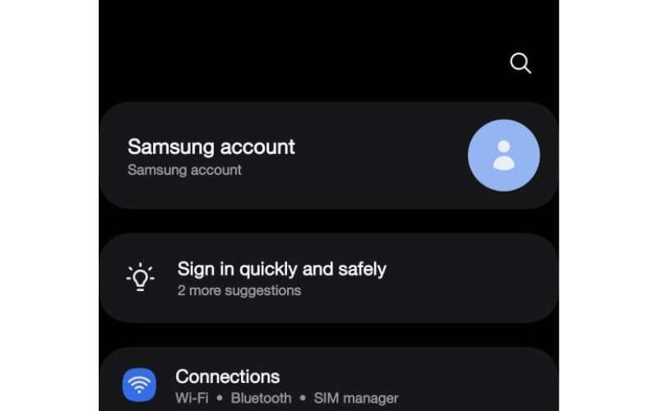Viewport: 658px width, 411px height.
Task: Tap the Wi-Fi subtitle under Connections
Action: pyautogui.click(x=192, y=398)
